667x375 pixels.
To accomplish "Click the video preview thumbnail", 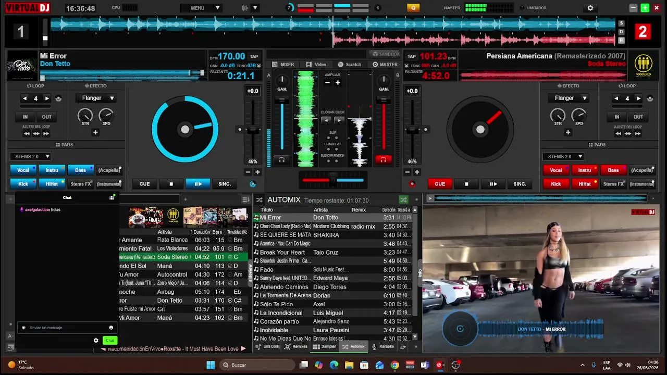I will coord(541,279).
